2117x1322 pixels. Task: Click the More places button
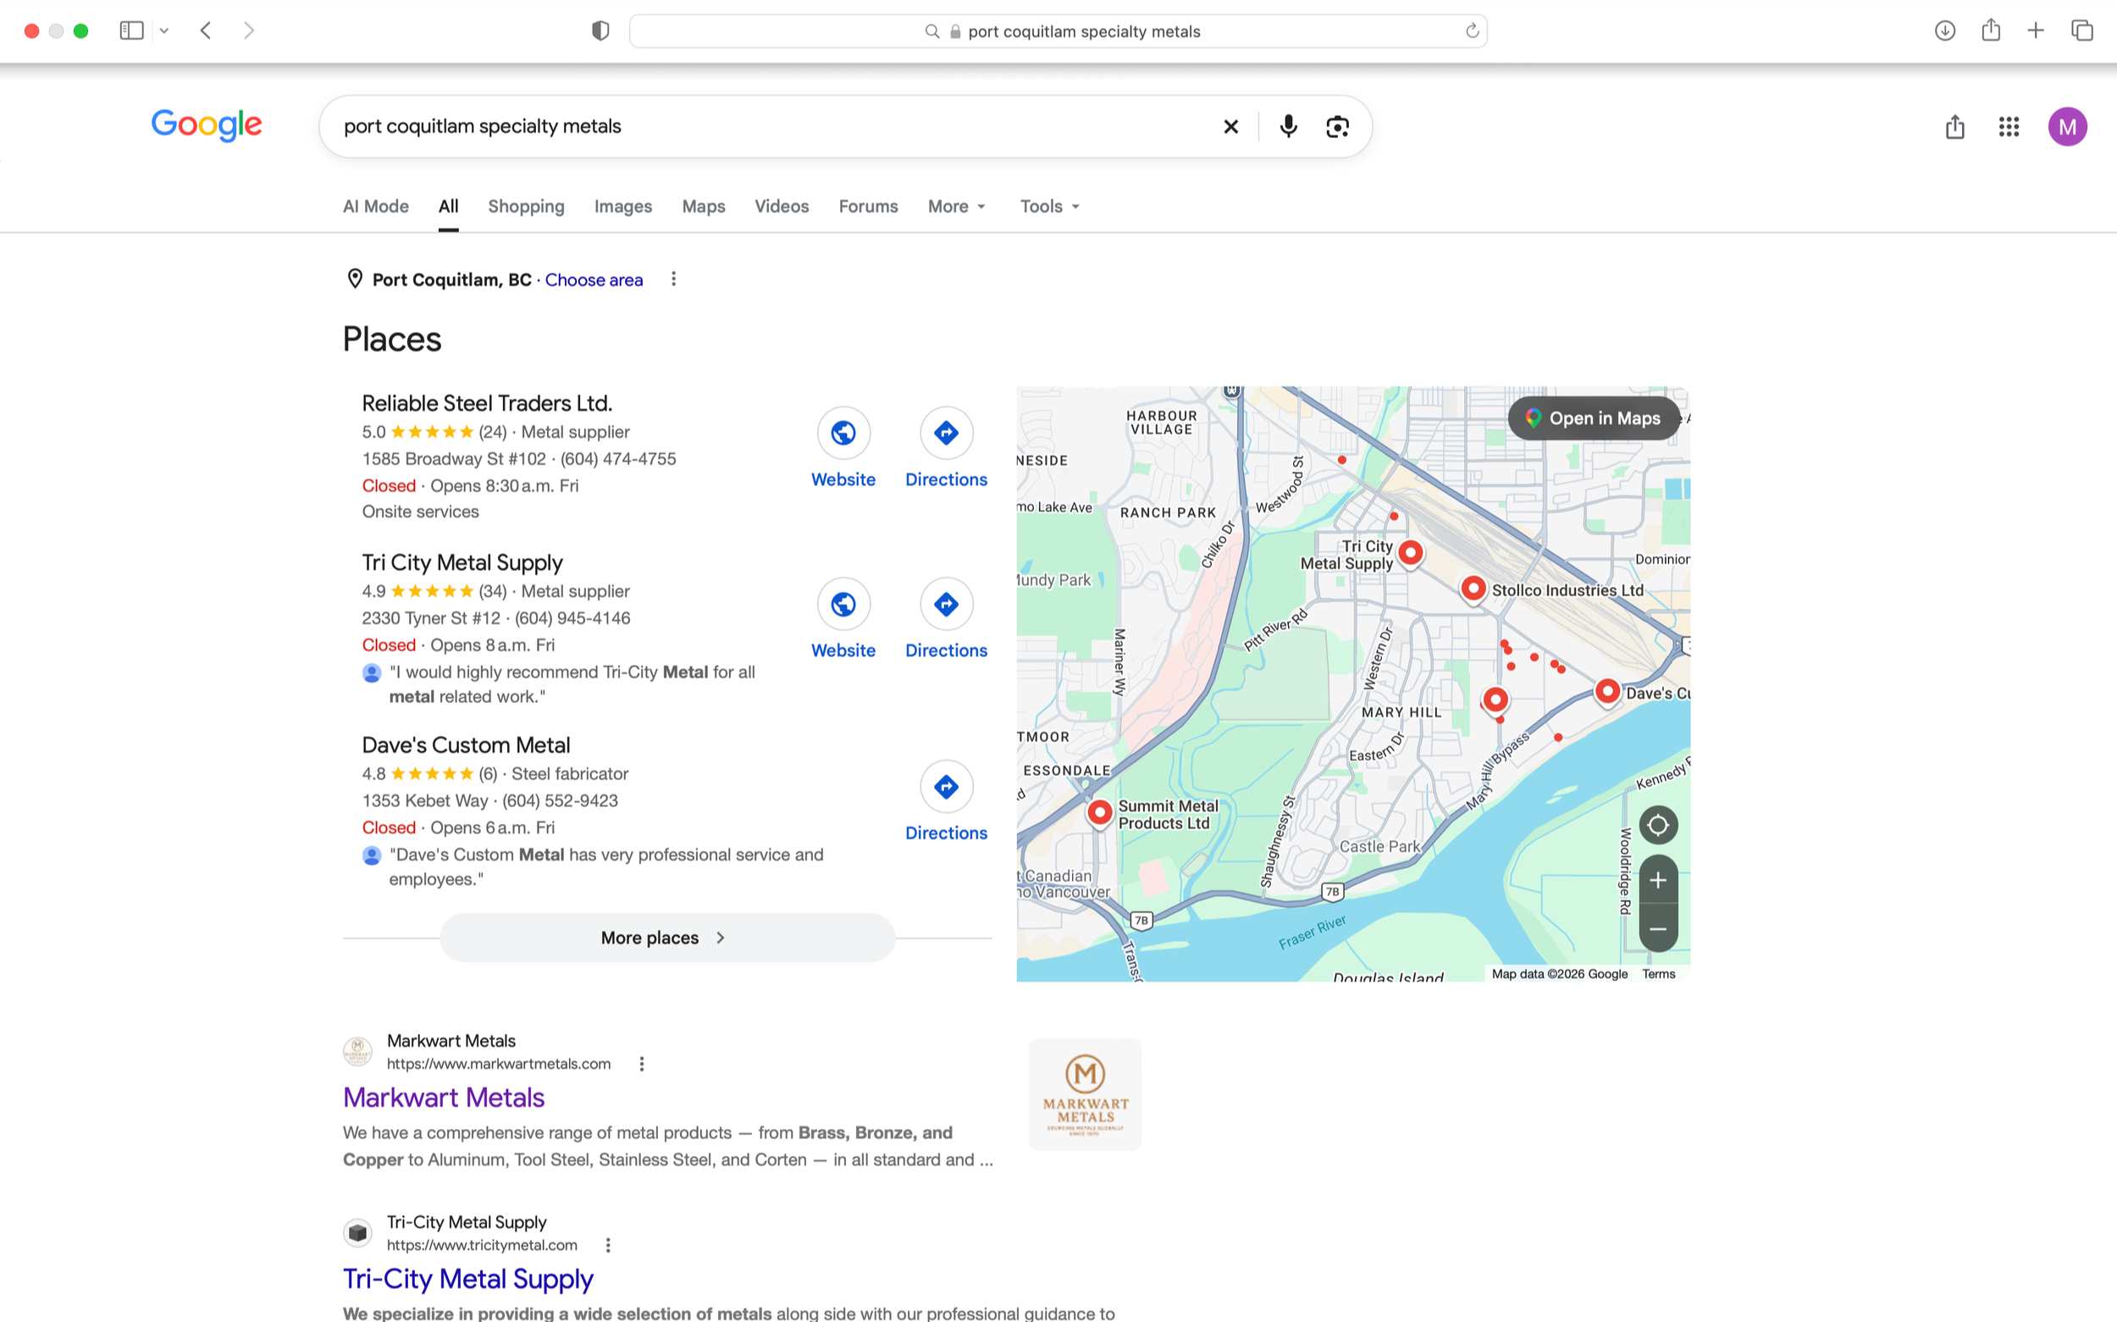(x=667, y=938)
